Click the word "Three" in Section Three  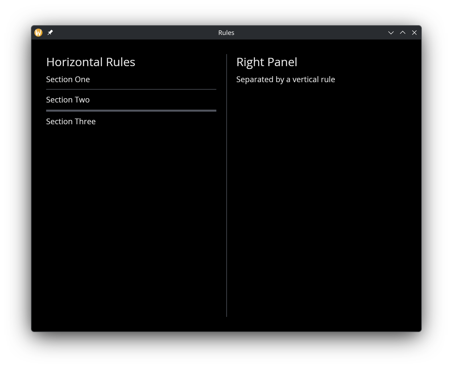point(85,122)
